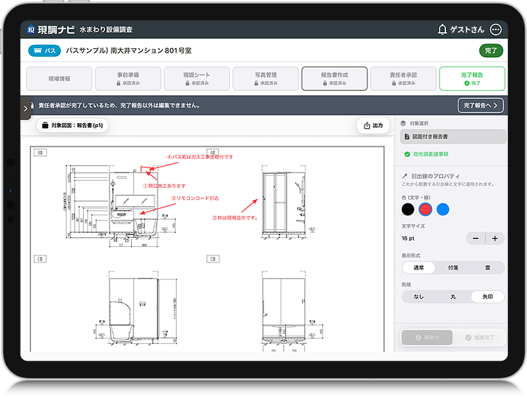Choose the black color swatch
This screenshot has height=401, width=527.
point(408,209)
